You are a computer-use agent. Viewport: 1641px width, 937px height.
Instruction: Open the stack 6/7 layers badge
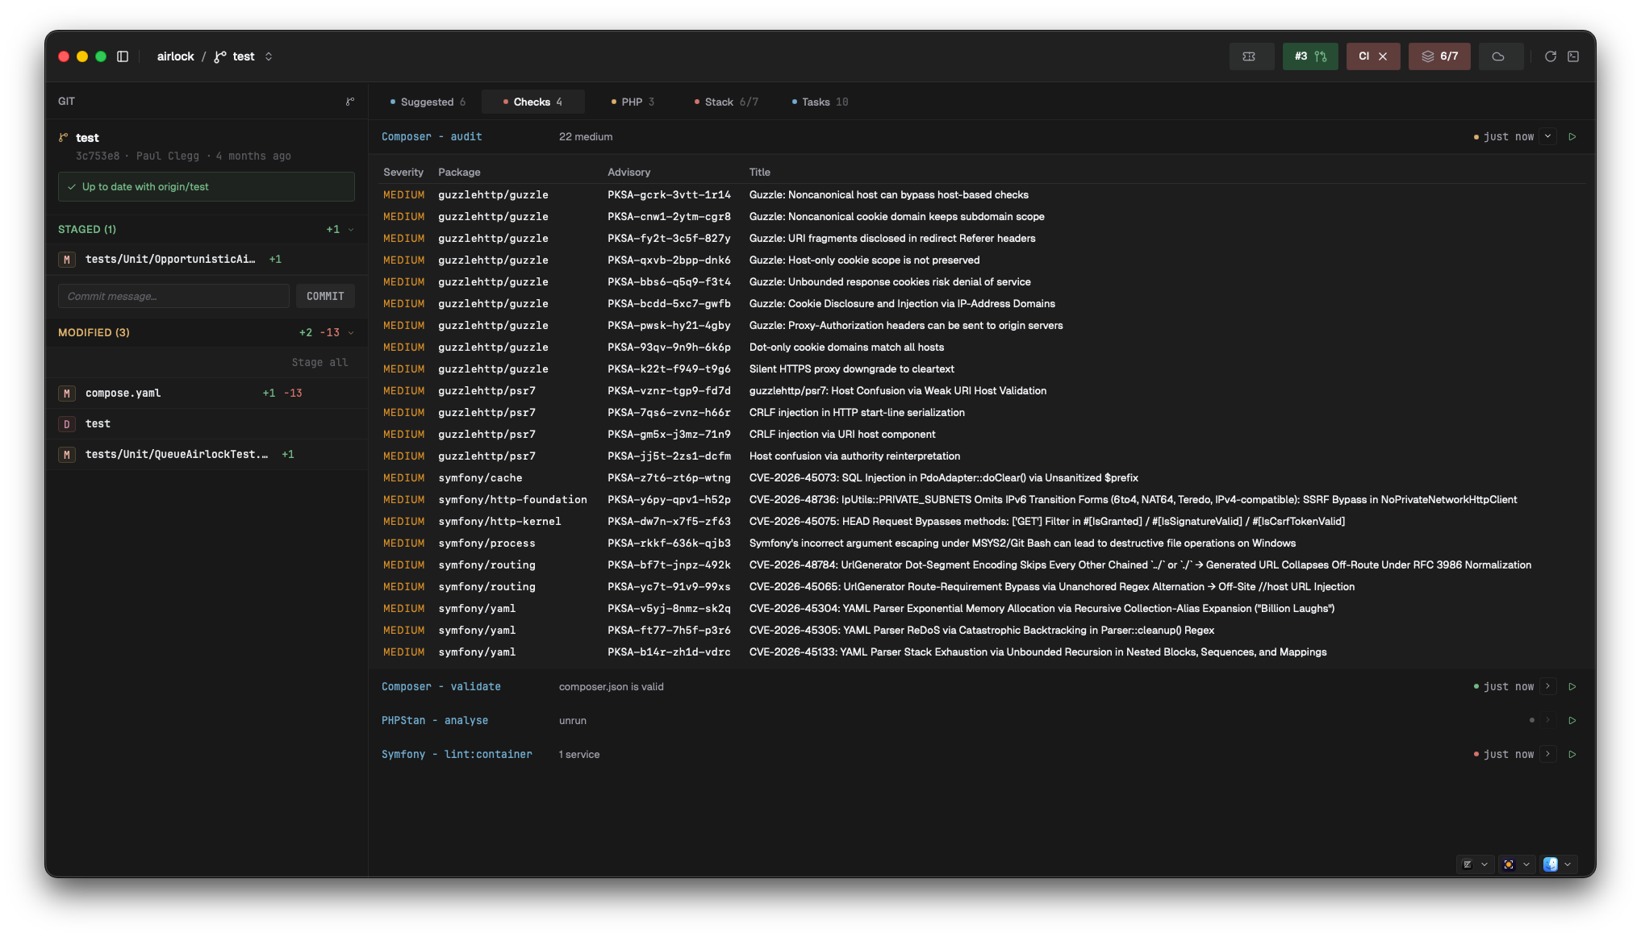click(x=1439, y=56)
